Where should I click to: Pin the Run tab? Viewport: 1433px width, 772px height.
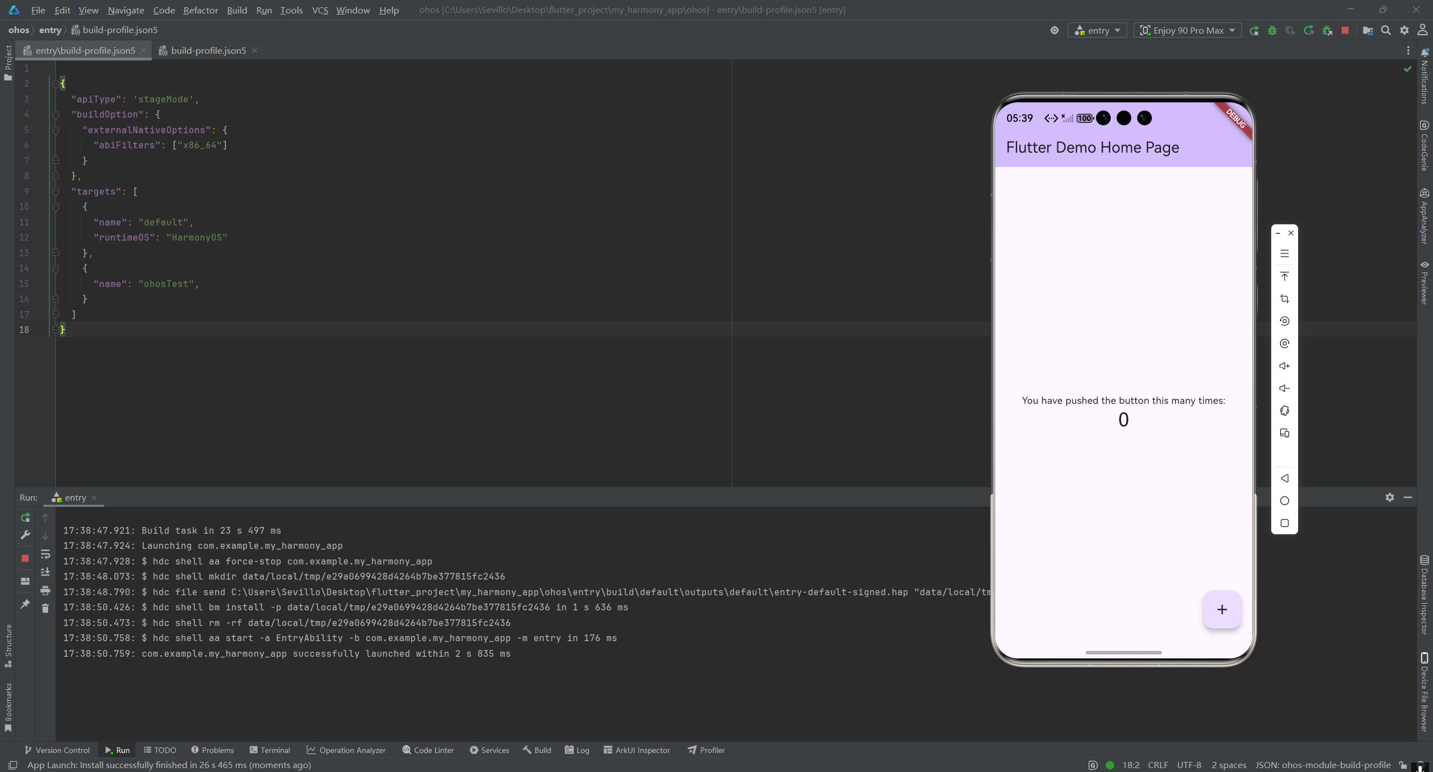tap(25, 604)
